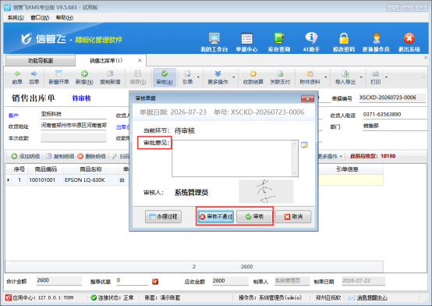Open 我的工作台 from the top banner
432x306 pixels.
pyautogui.click(x=214, y=42)
